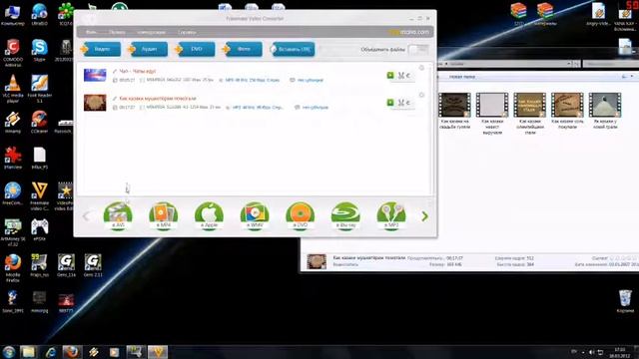Click the Freemake Video Converter desktop shortcut
639x359 pixels.
tap(40, 196)
